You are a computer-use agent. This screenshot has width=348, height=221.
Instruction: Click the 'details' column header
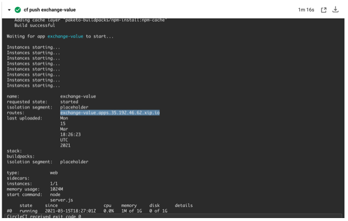[x=184, y=206]
